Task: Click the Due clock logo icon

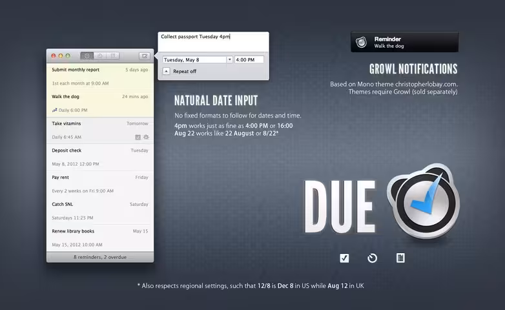Action: [424, 201]
